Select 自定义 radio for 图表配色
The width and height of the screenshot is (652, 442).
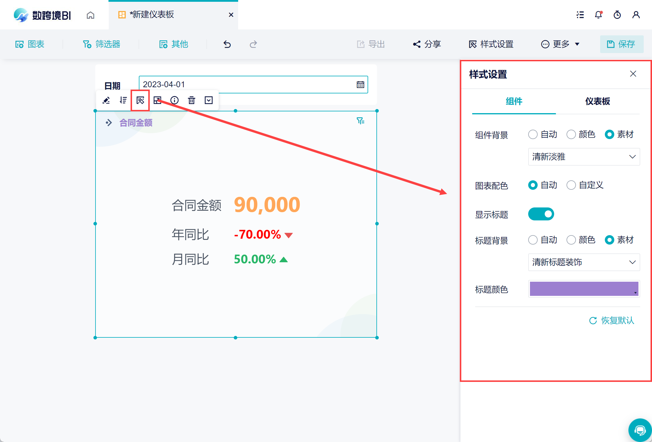(571, 185)
